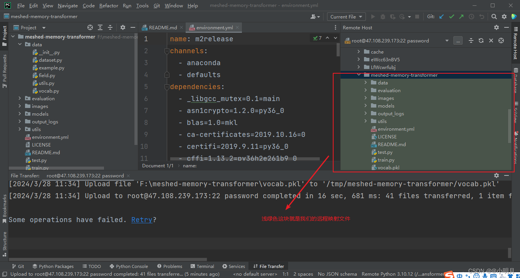Screen dimensions: 520x278
Task: Toggle the Structure side panel
Action: point(5,244)
